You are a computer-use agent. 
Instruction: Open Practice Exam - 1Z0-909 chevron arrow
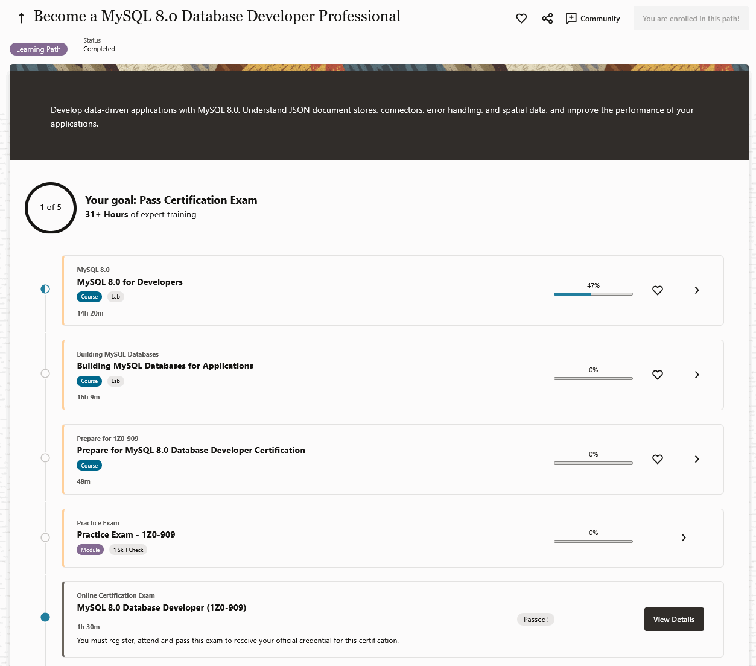[684, 538]
